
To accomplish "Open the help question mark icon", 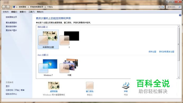I will (180, 15).
